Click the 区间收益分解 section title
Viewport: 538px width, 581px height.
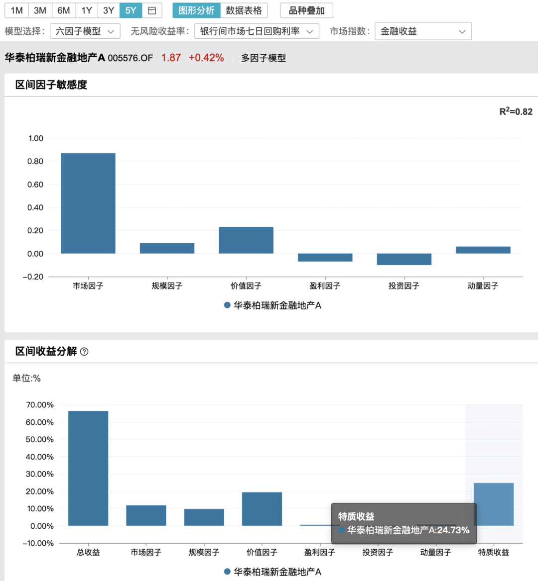[x=46, y=351]
